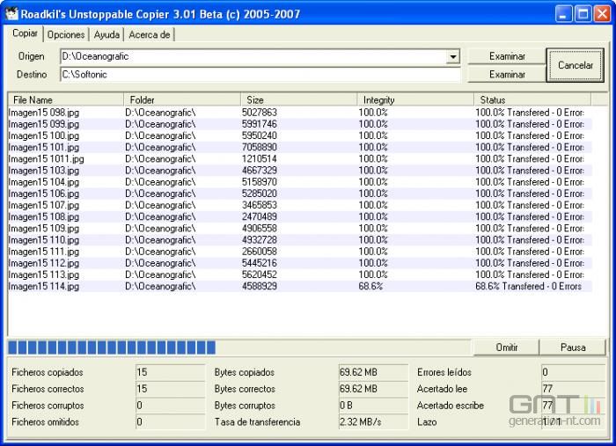
Task: Click the Lazo label
Action: 427,422
